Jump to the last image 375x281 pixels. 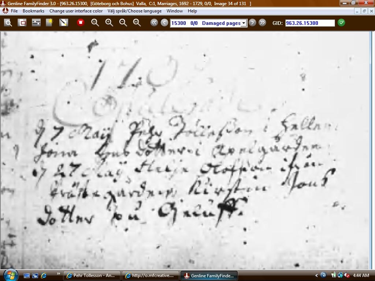pos(262,23)
